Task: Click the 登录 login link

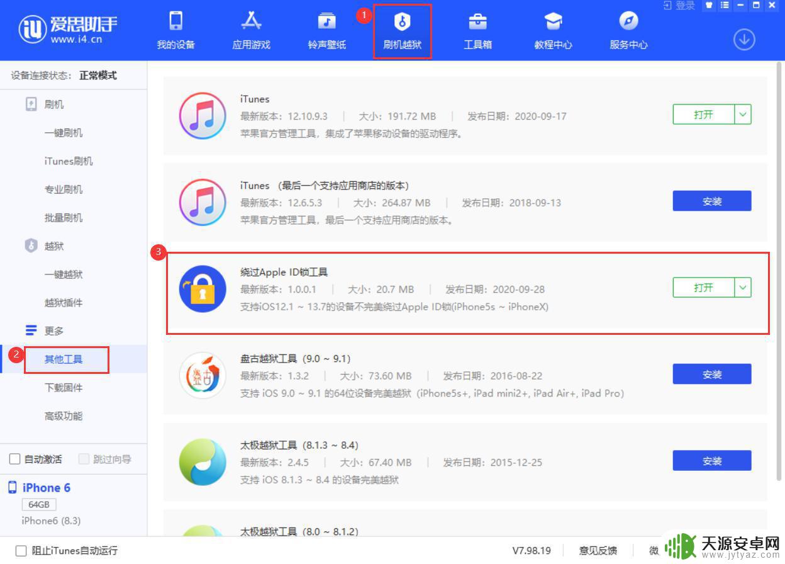Action: (x=679, y=6)
